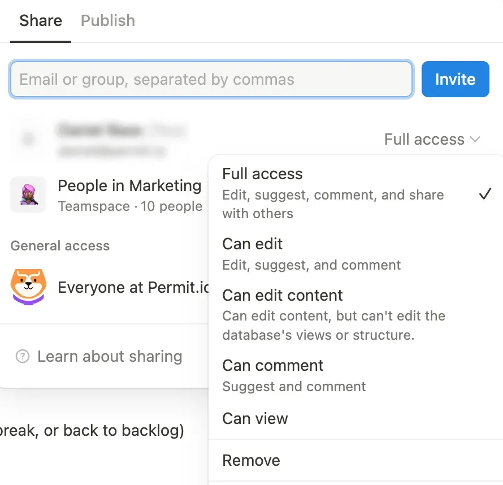
Task: Click the question mark help icon
Action: [23, 357]
